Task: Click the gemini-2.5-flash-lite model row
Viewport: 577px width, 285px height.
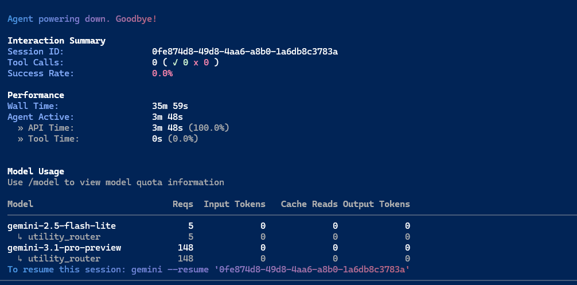Action: [x=209, y=226]
